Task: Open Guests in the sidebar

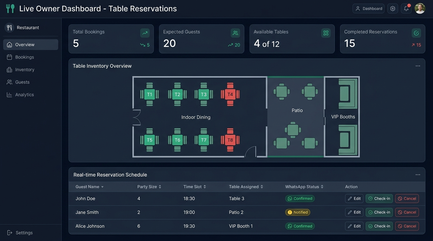Action: pos(31,82)
